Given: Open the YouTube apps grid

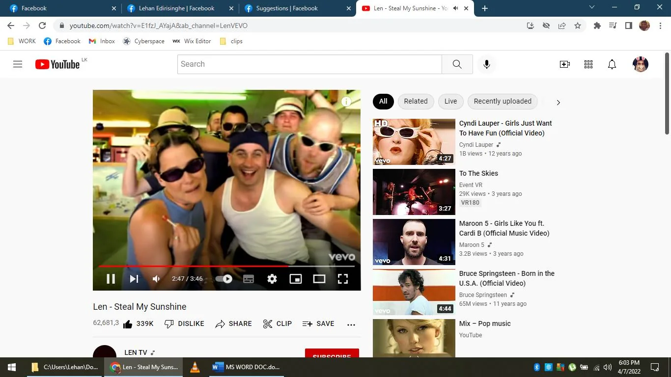Looking at the screenshot, I should (588, 64).
